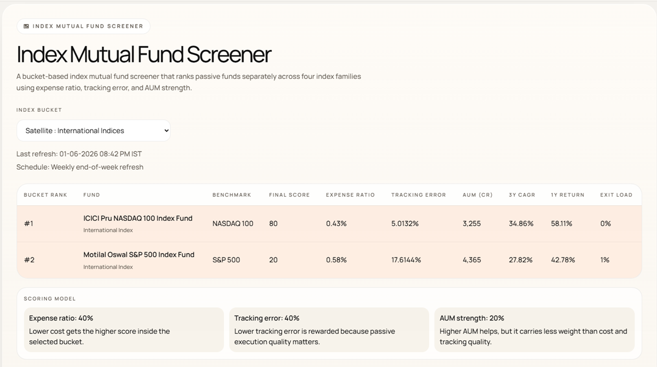Viewport: 657px width, 367px height.
Task: Select 'ICICI Pru NASDAQ 100 Index Fund' name
Action: coord(138,218)
